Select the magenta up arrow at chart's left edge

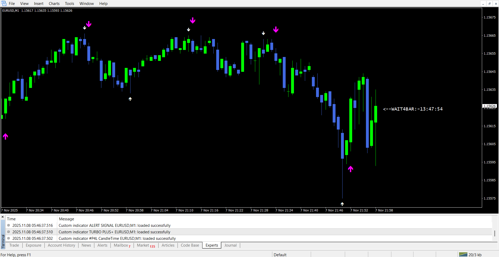tap(5, 136)
